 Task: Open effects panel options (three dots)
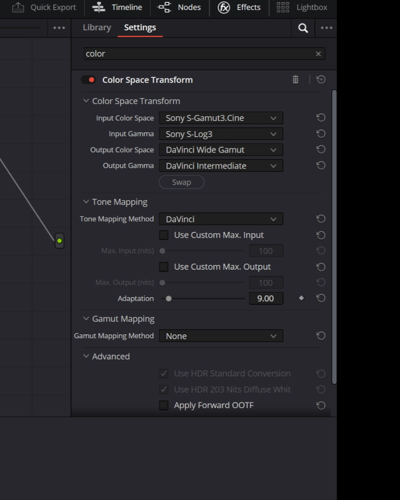point(327,28)
